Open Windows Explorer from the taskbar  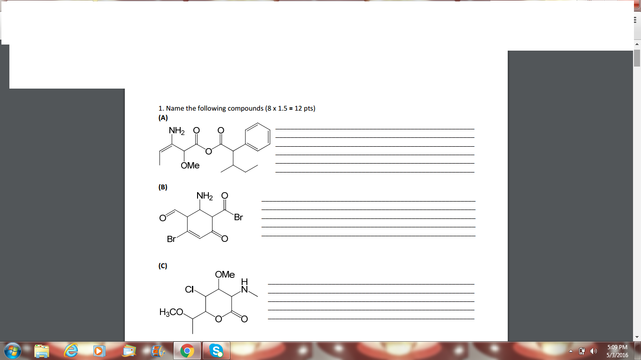42,351
